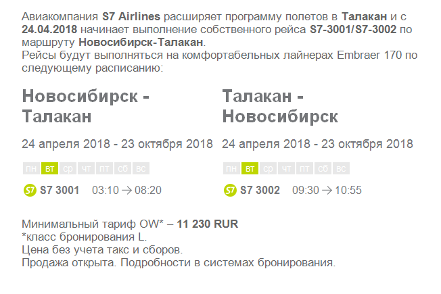Toggle ср day in Talakan-Novosibirsk schedule

coord(268,168)
